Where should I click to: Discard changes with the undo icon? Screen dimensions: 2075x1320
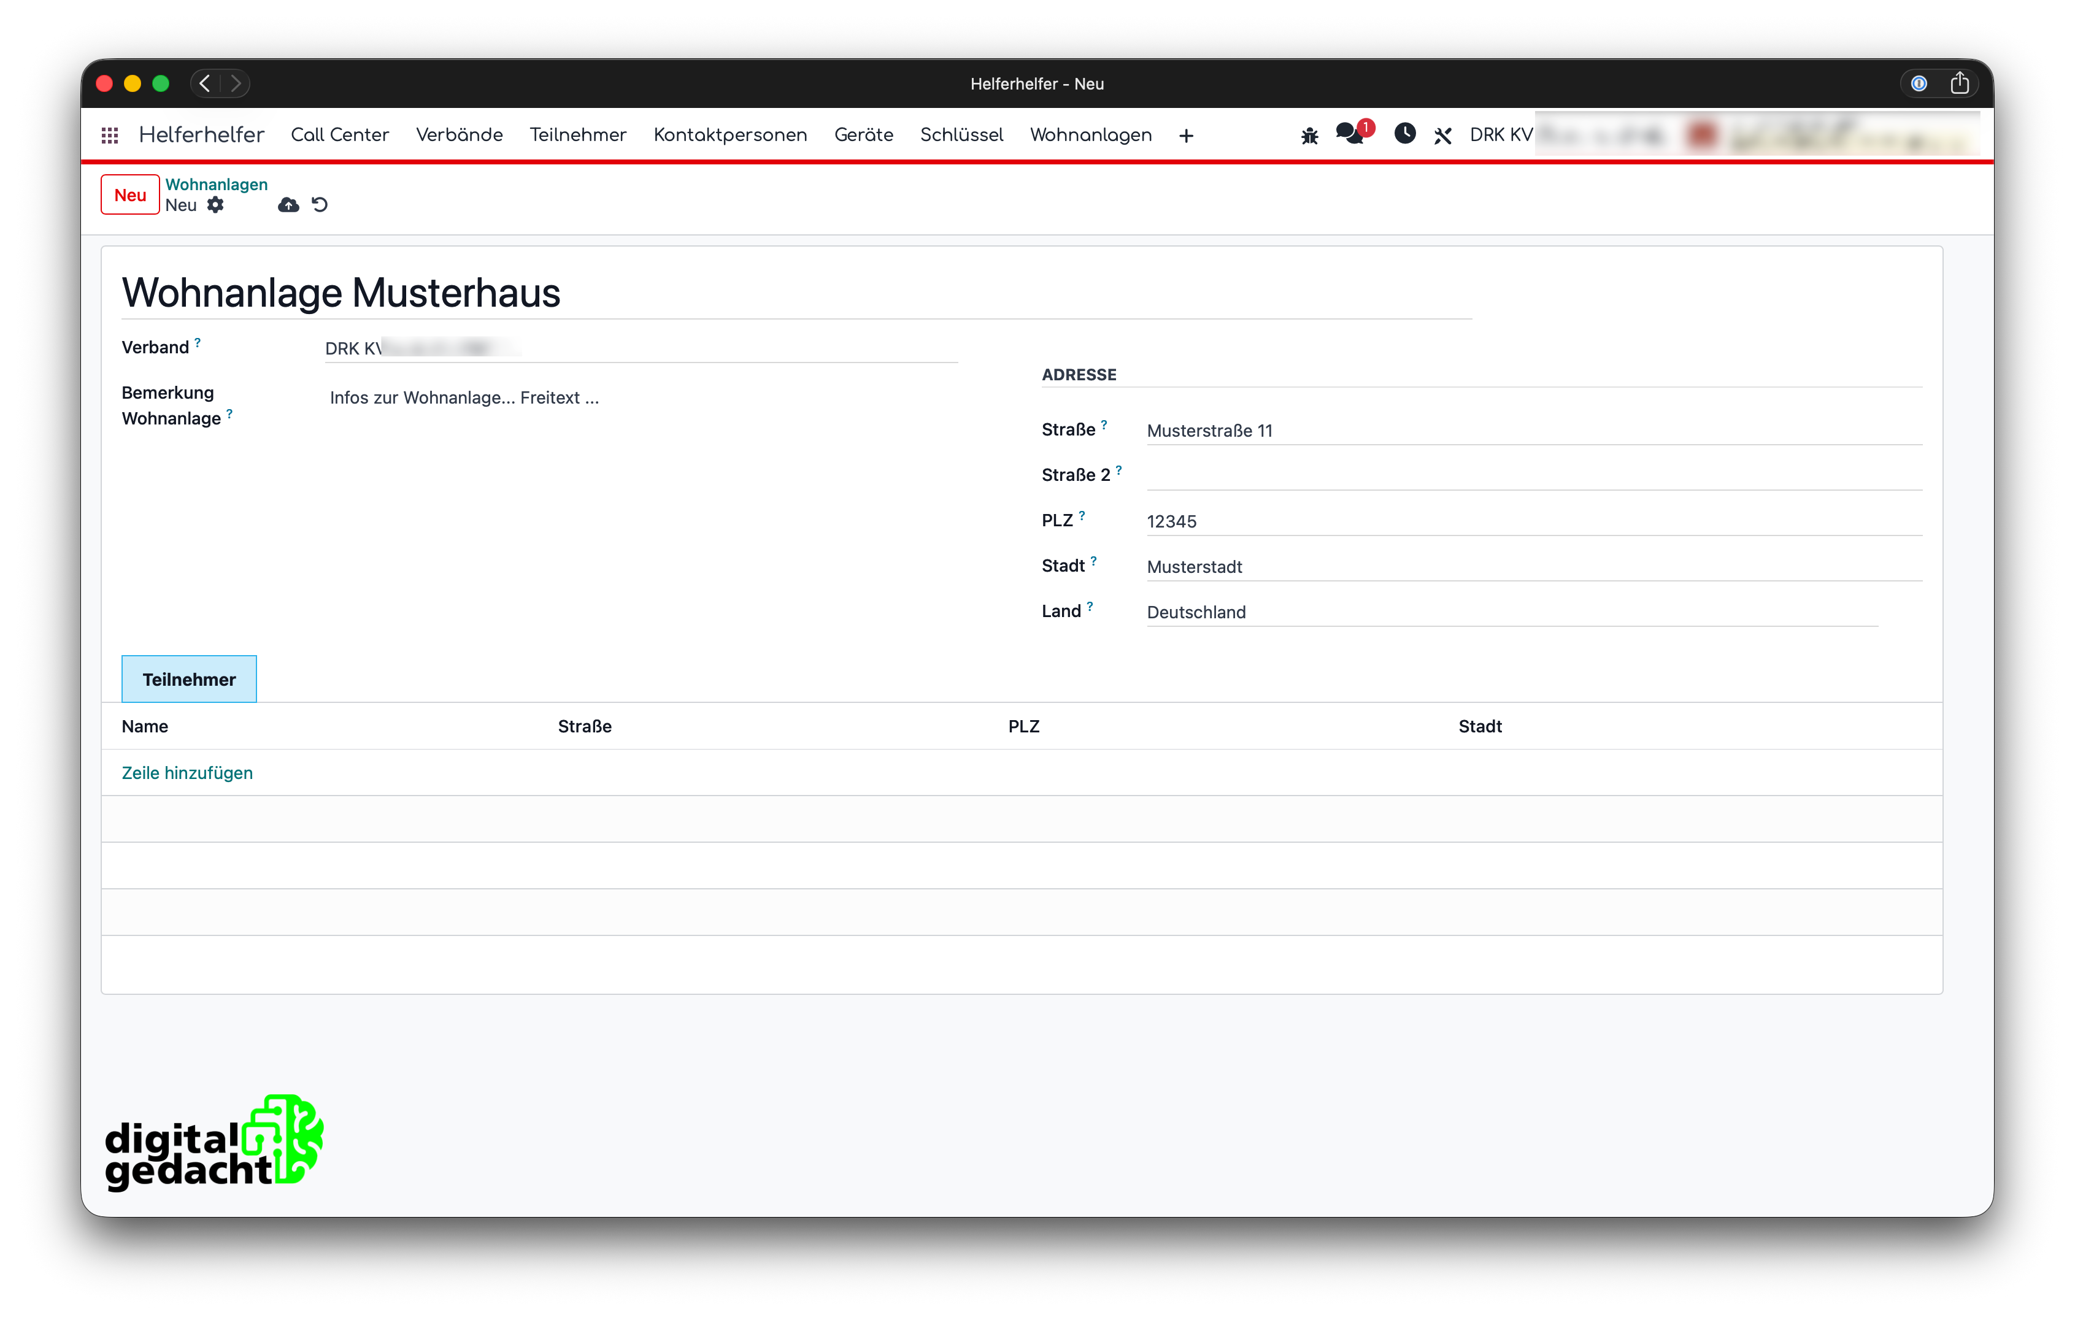[x=320, y=205]
